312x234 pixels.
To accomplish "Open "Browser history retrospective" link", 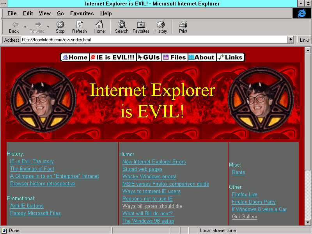I will coord(43,183).
